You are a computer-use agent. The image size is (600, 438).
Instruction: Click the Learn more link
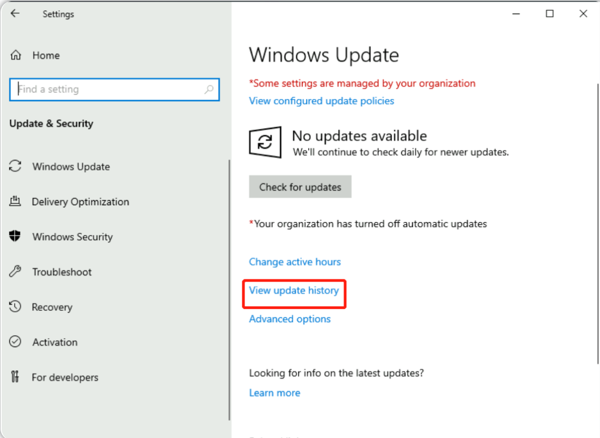(275, 393)
